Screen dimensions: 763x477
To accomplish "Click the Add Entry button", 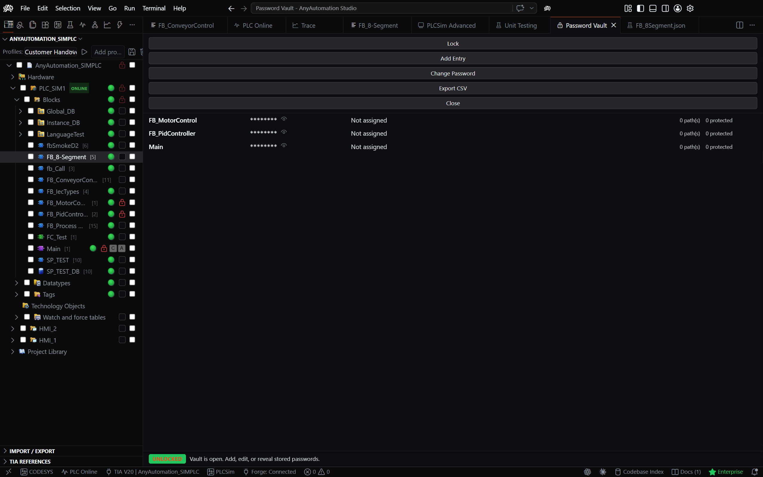I will click(x=453, y=58).
